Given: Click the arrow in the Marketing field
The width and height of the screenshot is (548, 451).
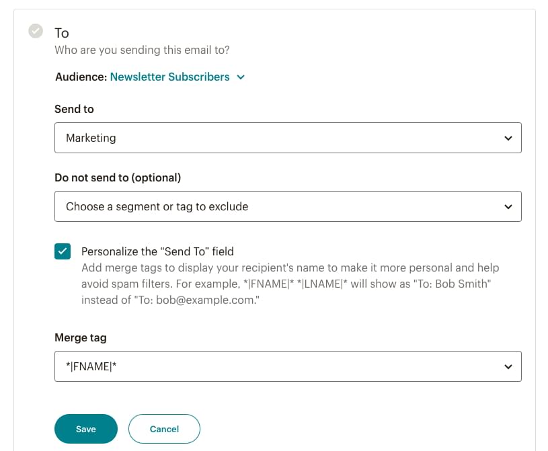Looking at the screenshot, I should (508, 138).
